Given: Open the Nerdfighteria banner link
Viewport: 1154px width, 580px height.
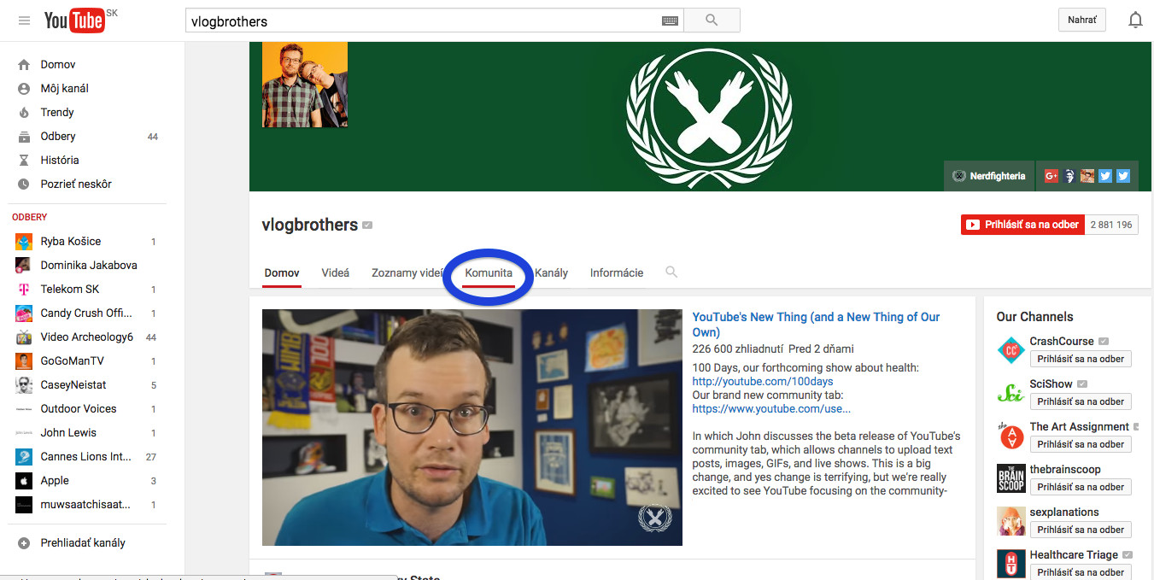Looking at the screenshot, I should (989, 176).
